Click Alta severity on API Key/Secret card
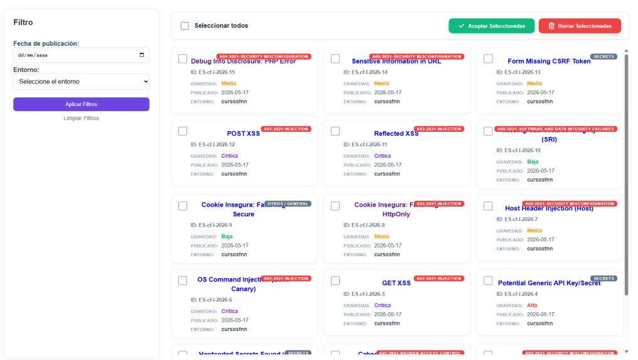The height and width of the screenshot is (360, 638). [532, 305]
